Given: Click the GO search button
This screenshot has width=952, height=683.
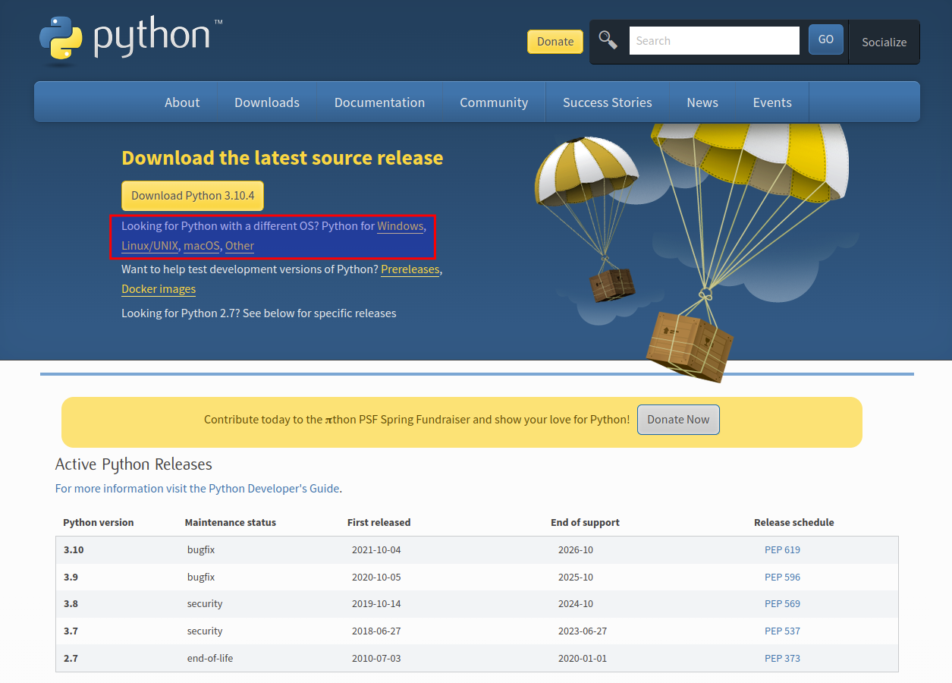Looking at the screenshot, I should pyautogui.click(x=826, y=39).
